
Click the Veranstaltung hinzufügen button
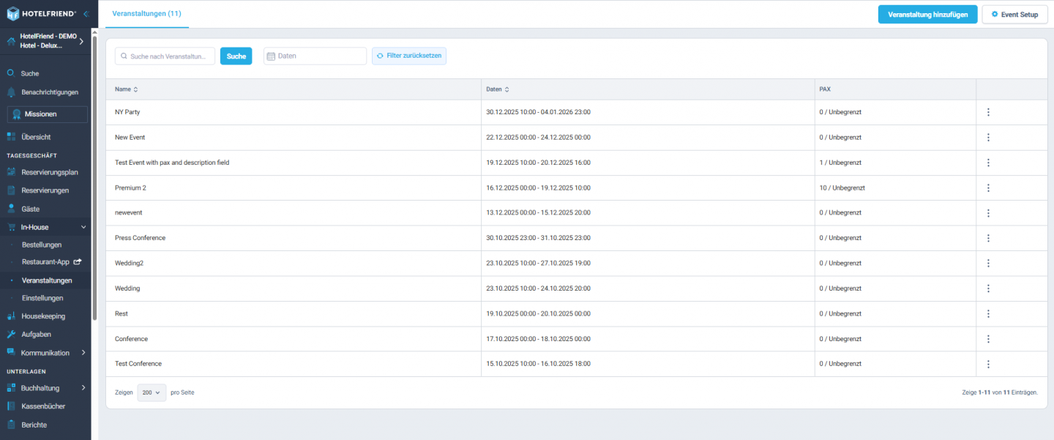pyautogui.click(x=927, y=15)
